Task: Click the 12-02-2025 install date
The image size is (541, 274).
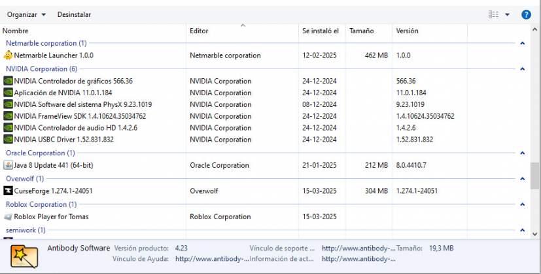Action: coord(319,55)
